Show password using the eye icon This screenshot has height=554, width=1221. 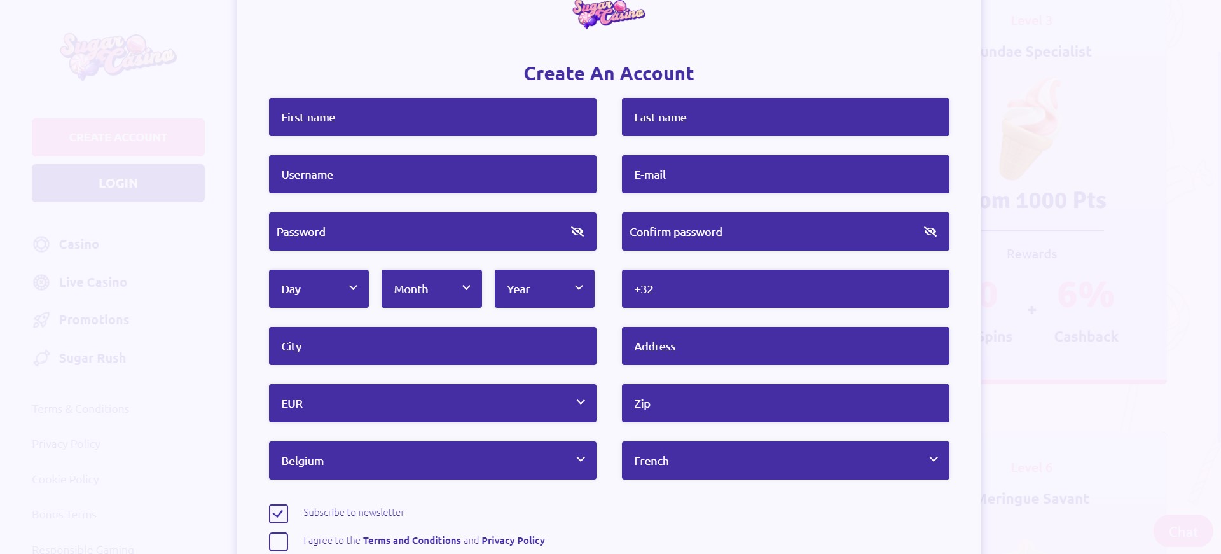(x=577, y=232)
